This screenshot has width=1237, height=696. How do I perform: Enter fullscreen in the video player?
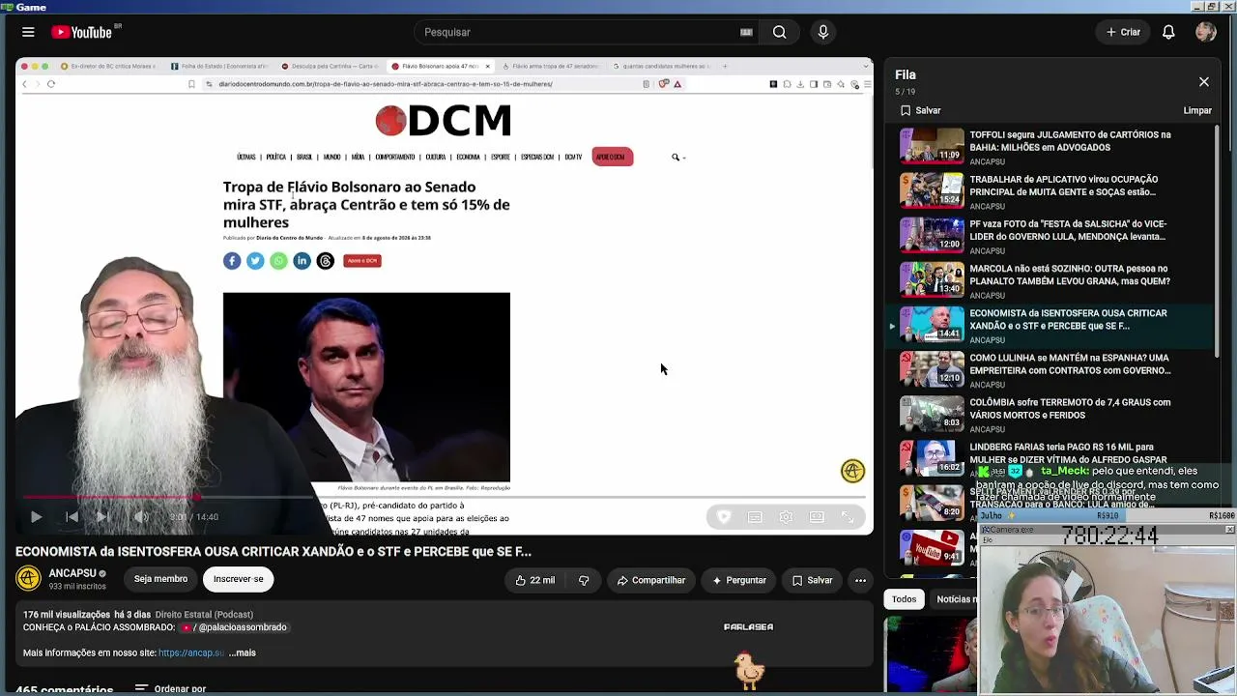tap(848, 517)
